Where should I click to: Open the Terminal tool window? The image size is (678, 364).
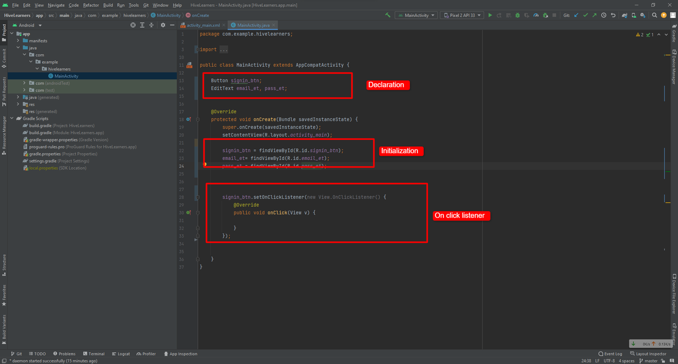[x=93, y=353]
